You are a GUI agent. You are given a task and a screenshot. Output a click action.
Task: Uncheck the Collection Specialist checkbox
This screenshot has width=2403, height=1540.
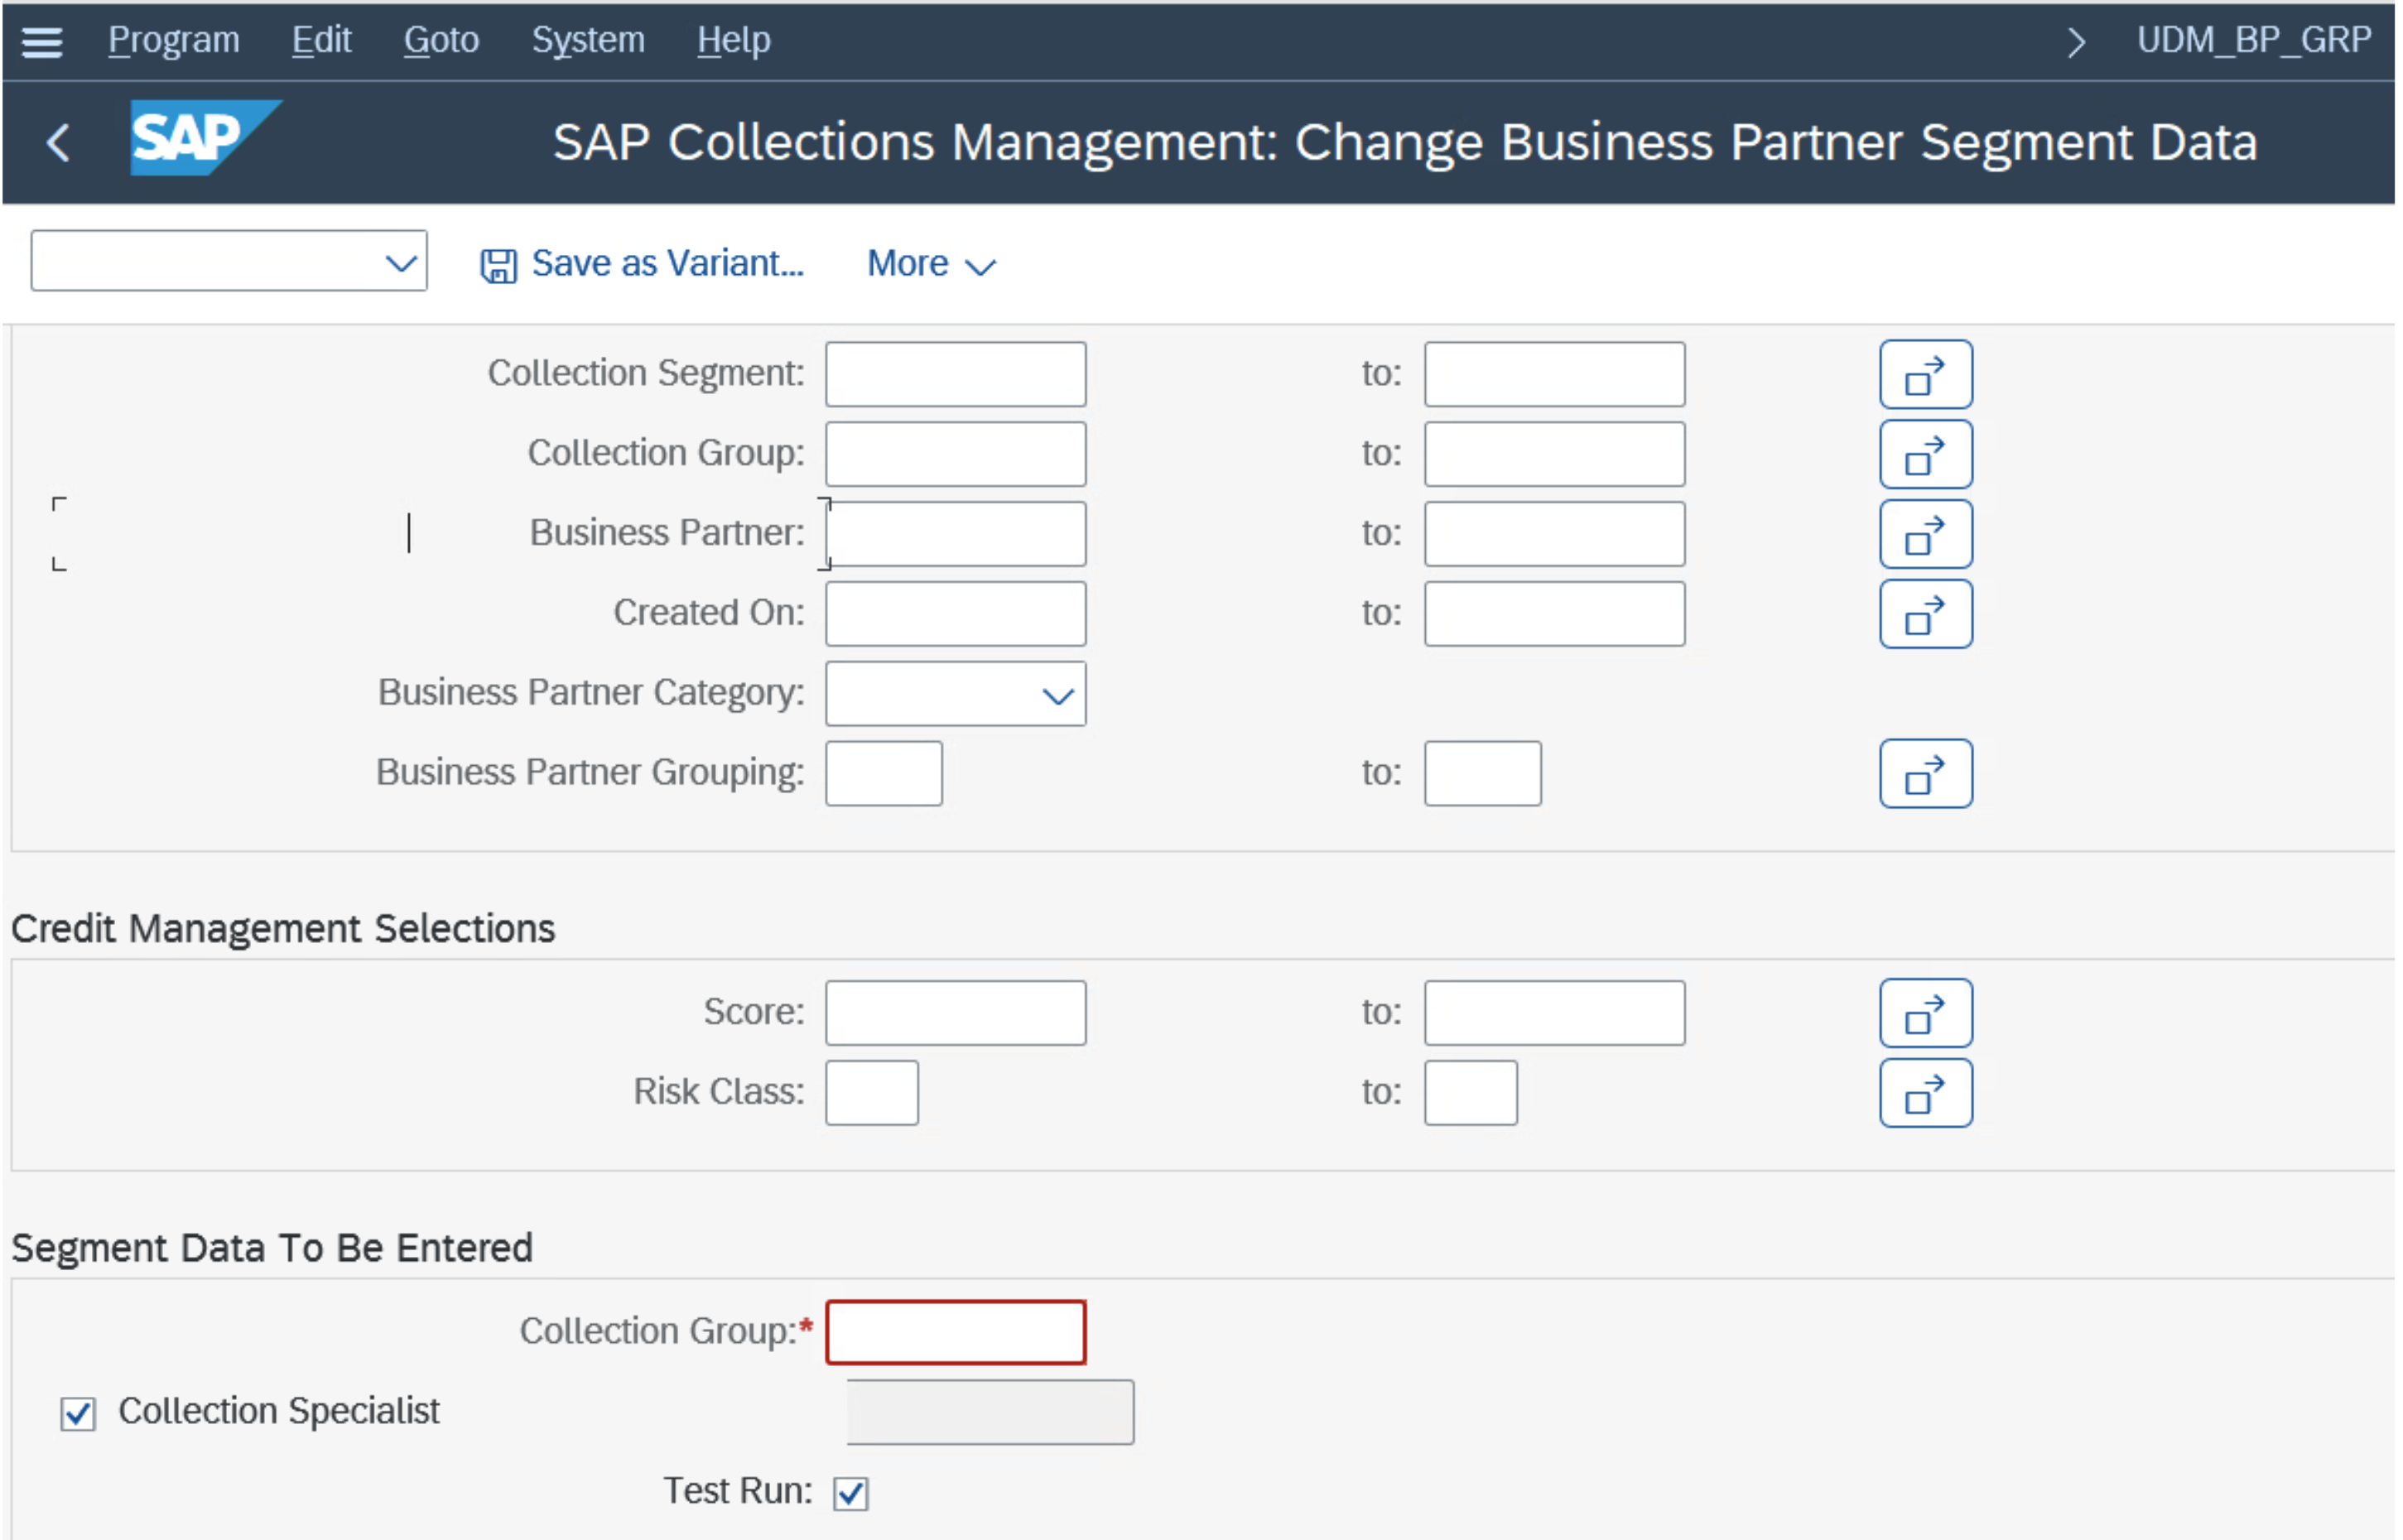coord(78,1413)
